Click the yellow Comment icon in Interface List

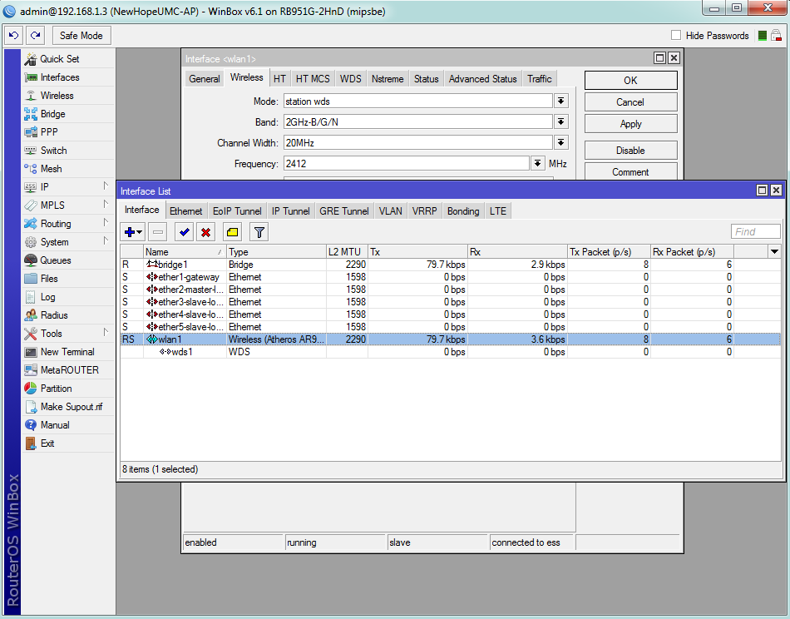click(x=232, y=231)
